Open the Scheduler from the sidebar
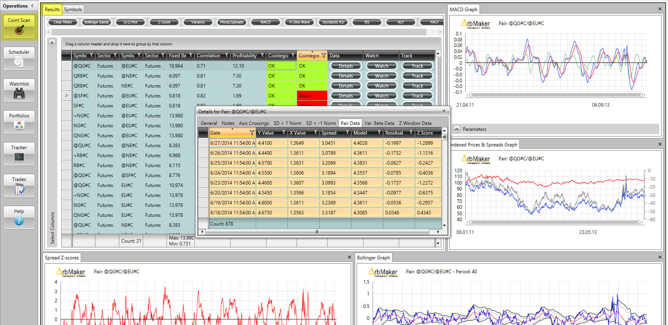Viewport: 668px width, 325px height. 19,58
